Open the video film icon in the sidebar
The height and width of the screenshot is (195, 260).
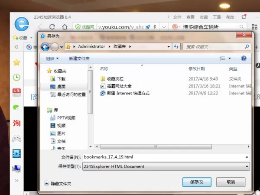(16, 153)
